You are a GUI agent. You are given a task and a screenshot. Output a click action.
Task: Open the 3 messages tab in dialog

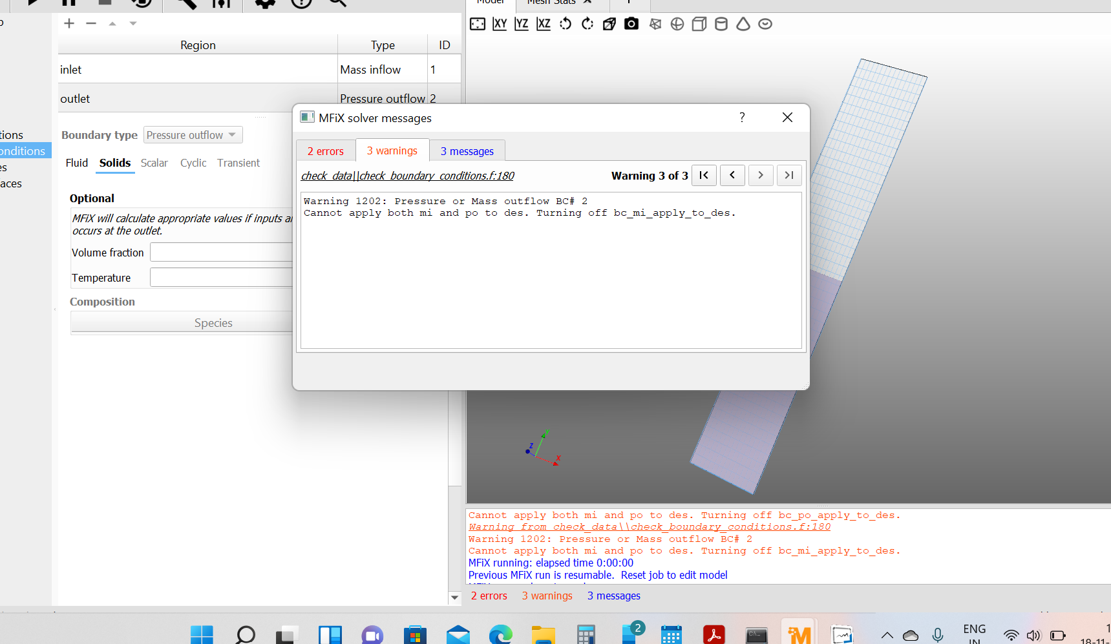click(x=467, y=151)
